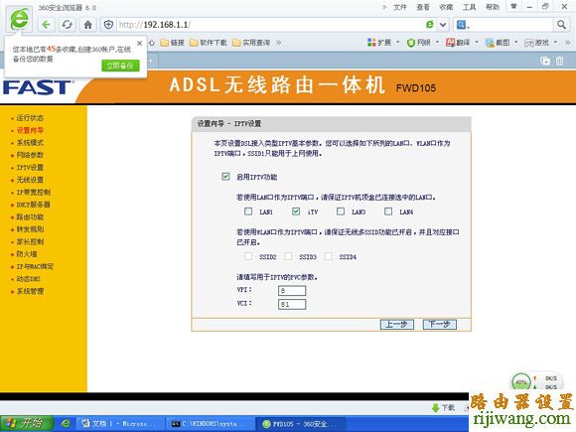
Task: Click the search magnifier icon
Action: [x=561, y=25]
